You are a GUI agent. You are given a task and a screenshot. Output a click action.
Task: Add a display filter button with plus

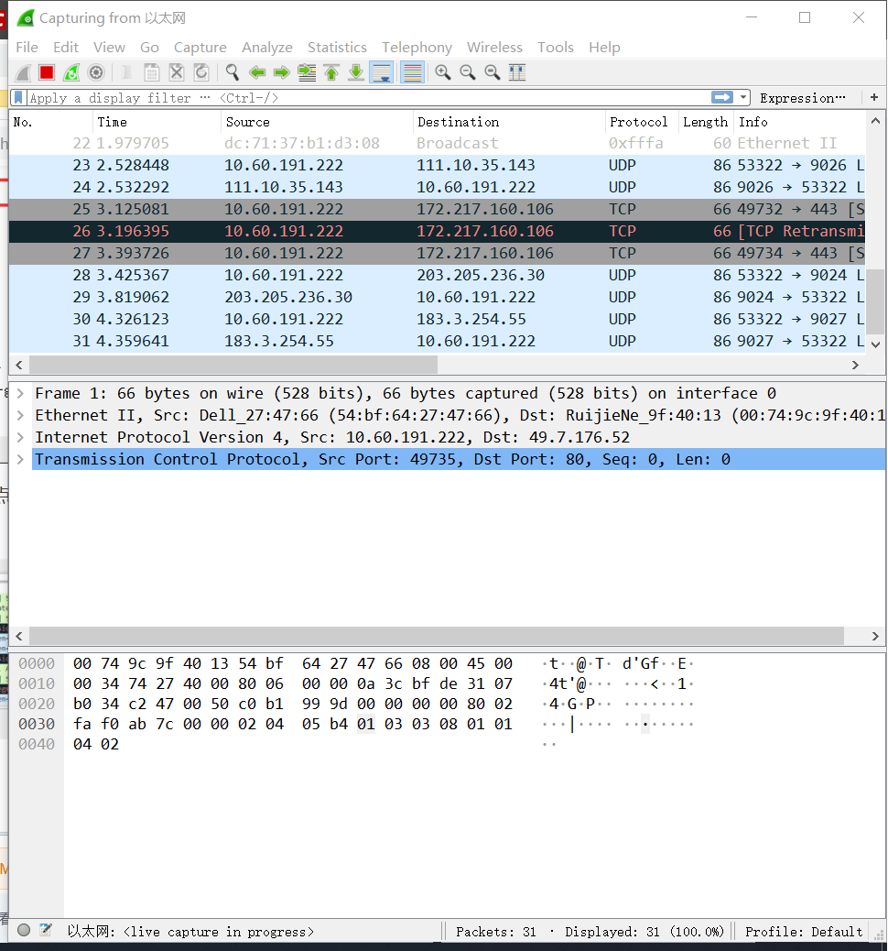(874, 98)
